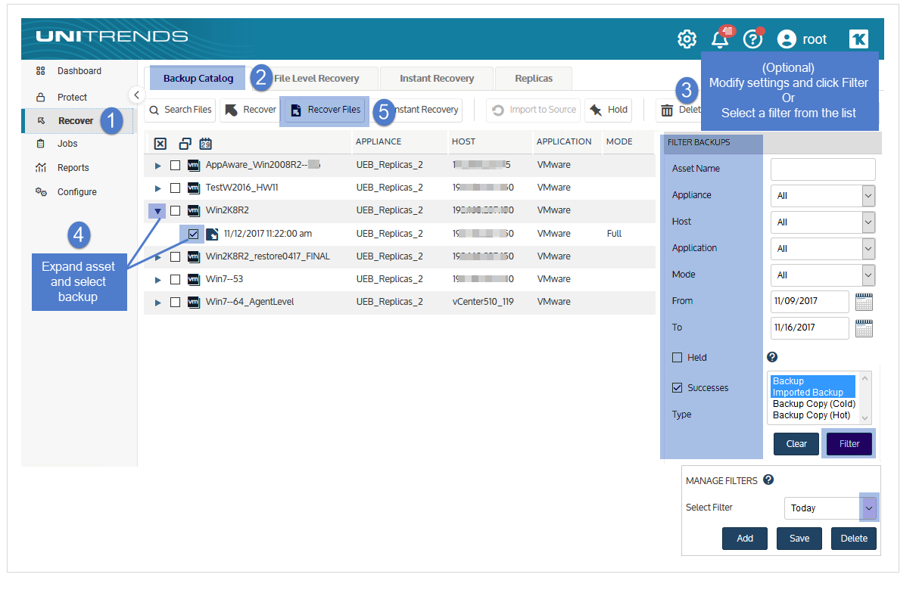This screenshot has width=919, height=590.
Task: Click the backup icon next to 11/12/2017 11:22:00 am
Action: click(x=212, y=234)
